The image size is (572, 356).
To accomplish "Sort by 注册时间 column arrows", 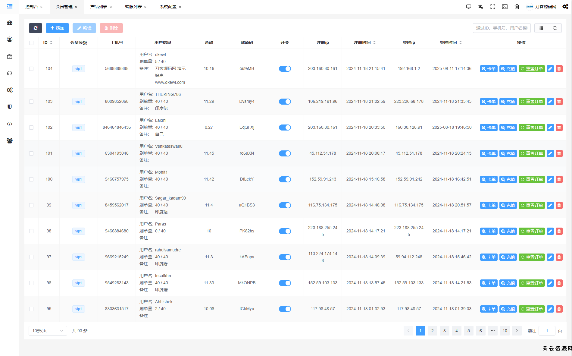I will click(x=374, y=43).
